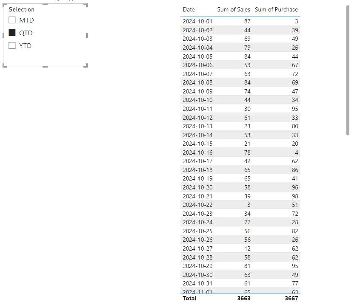Select the 2024-10-09 date cell
Viewport: 357px width, 302px height.
(197, 91)
